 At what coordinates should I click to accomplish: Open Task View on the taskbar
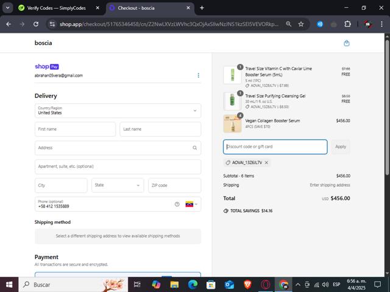point(137,284)
